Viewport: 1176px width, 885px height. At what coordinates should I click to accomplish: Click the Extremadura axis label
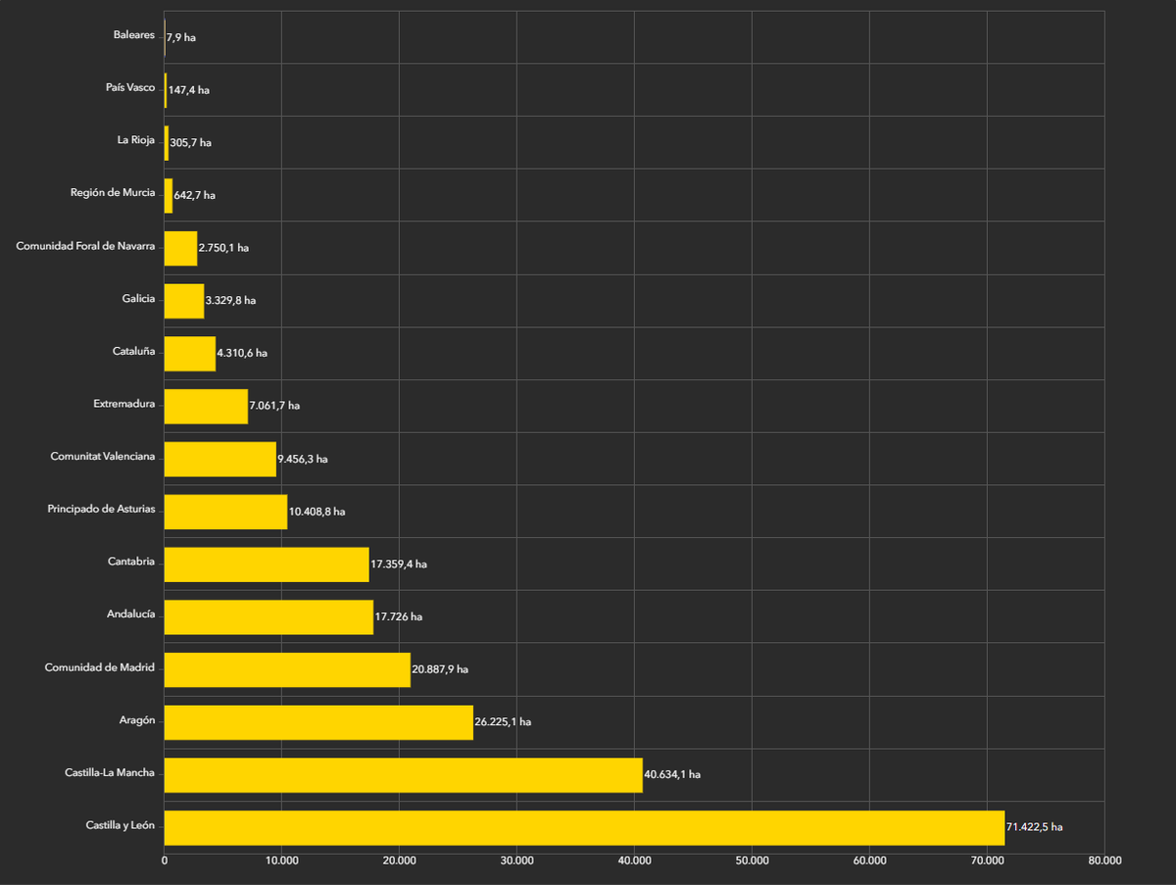coord(124,404)
